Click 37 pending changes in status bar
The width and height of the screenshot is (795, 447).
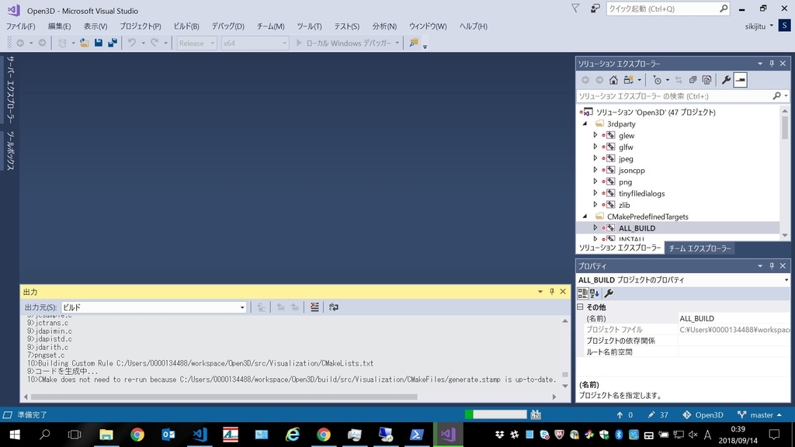coord(658,414)
